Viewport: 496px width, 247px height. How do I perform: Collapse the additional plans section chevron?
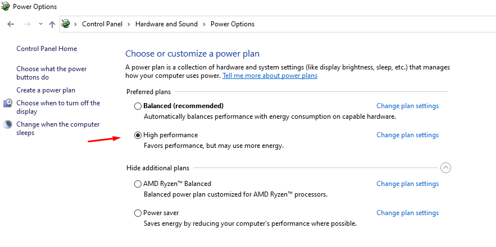[445, 168]
